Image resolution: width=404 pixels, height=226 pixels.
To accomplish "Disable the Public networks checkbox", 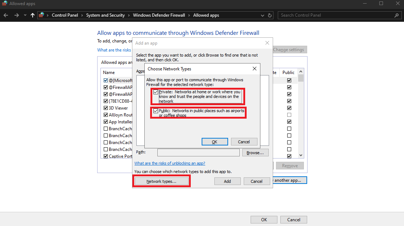I will point(156,111).
